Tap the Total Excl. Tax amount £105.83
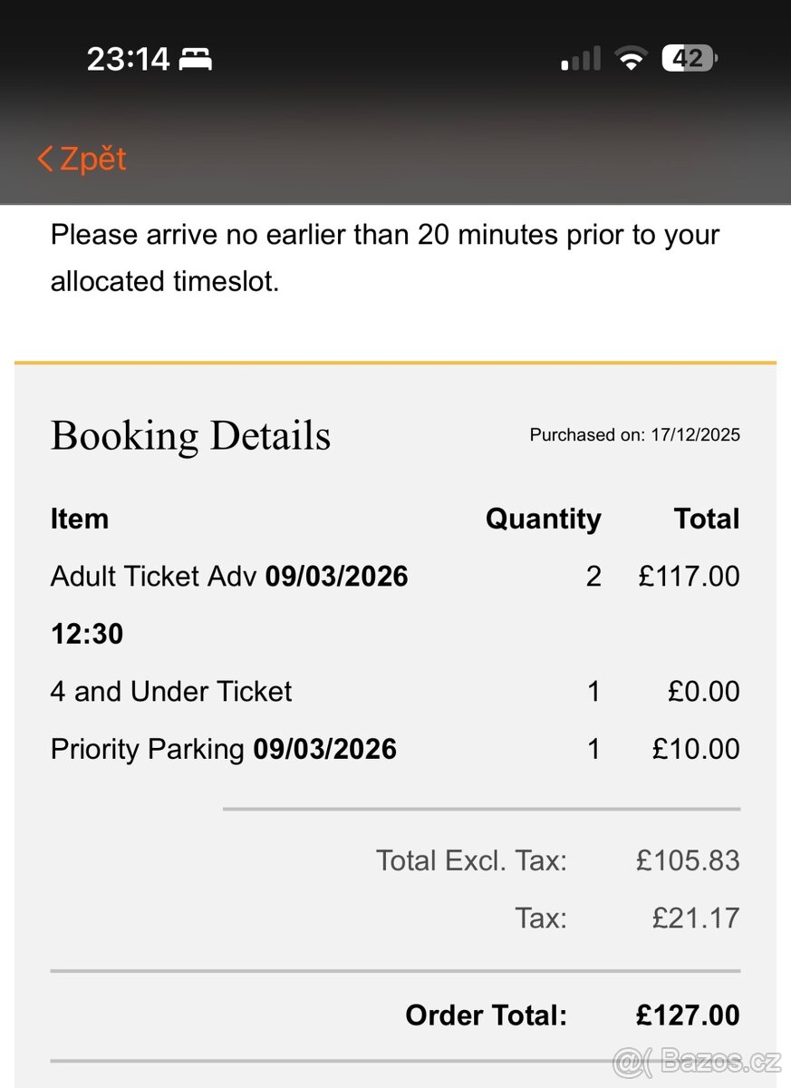The image size is (791, 1088). pos(688,860)
